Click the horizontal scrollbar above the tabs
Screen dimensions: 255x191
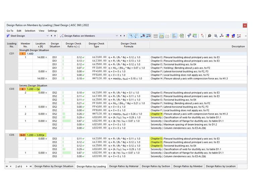(42, 162)
